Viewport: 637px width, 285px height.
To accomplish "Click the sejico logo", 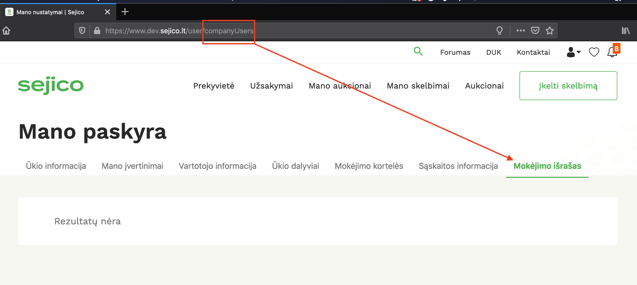I will pos(51,85).
